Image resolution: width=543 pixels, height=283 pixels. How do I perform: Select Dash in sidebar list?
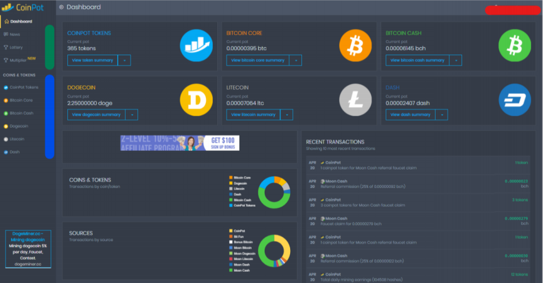point(15,152)
